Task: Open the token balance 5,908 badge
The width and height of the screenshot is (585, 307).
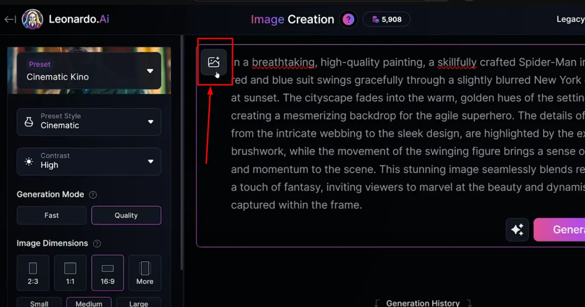Action: pyautogui.click(x=387, y=19)
